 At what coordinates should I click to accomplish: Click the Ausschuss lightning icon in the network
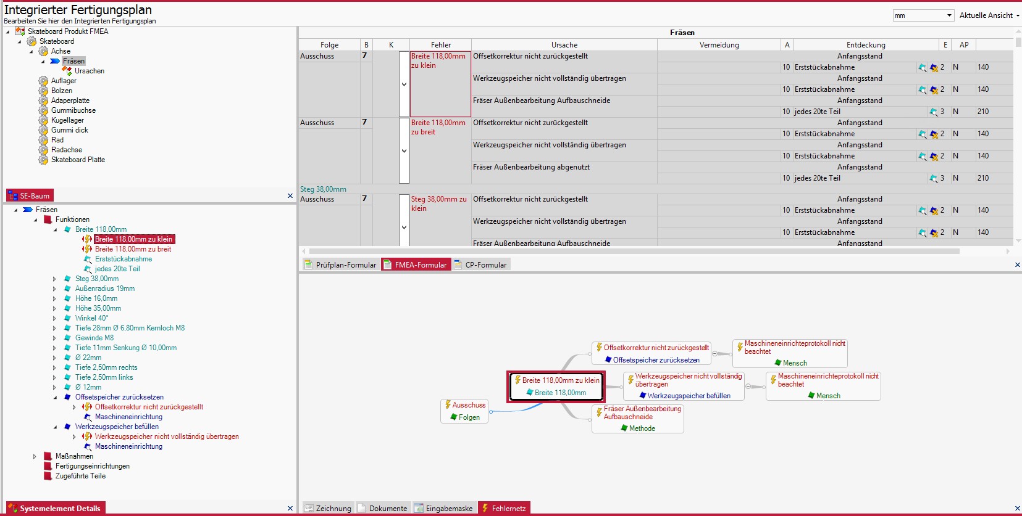pos(448,405)
